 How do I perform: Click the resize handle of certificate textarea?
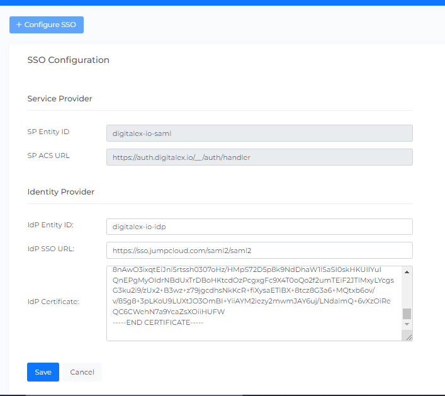coord(408,337)
